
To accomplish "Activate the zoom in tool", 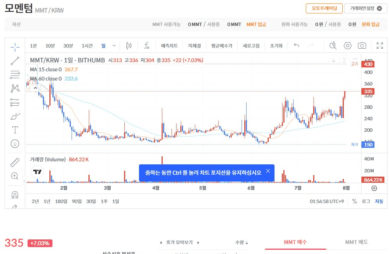I will pyautogui.click(x=15, y=176).
